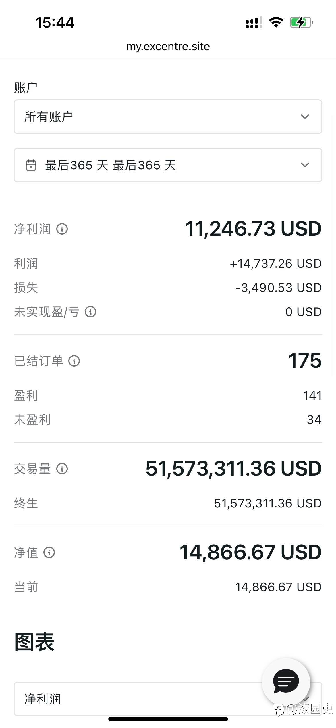Expand the 所有账户 account dropdown

[x=168, y=117]
